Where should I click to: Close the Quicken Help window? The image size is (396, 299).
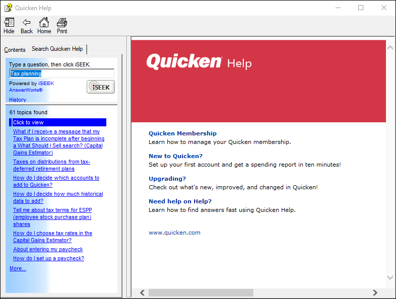pos(383,8)
